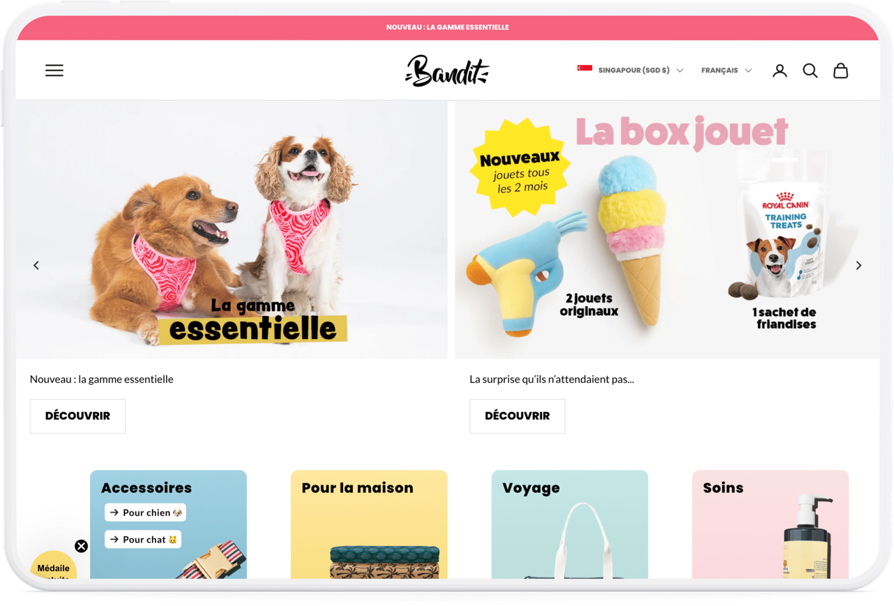Select Pour chien in Accessoires
This screenshot has width=894, height=606.
[x=146, y=513]
